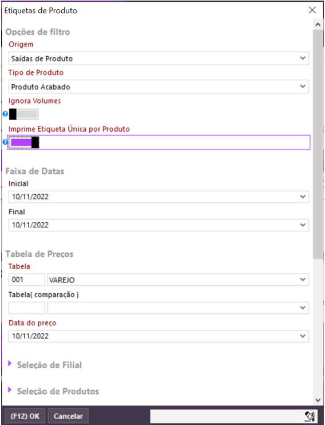
Task: Disable Imprime Etiqueta Única por Produto switch
Action: 24,142
